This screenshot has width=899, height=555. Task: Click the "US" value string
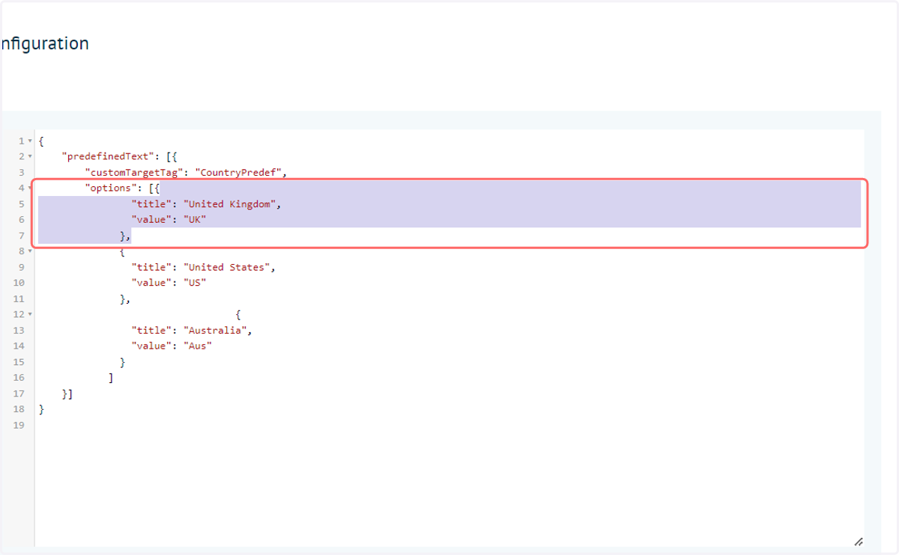[195, 283]
